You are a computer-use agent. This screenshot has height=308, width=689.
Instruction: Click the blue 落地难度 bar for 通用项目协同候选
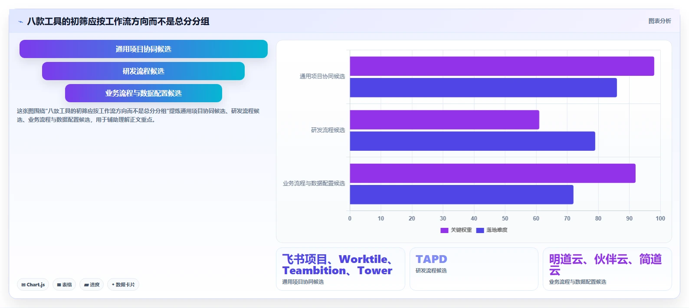coord(483,88)
